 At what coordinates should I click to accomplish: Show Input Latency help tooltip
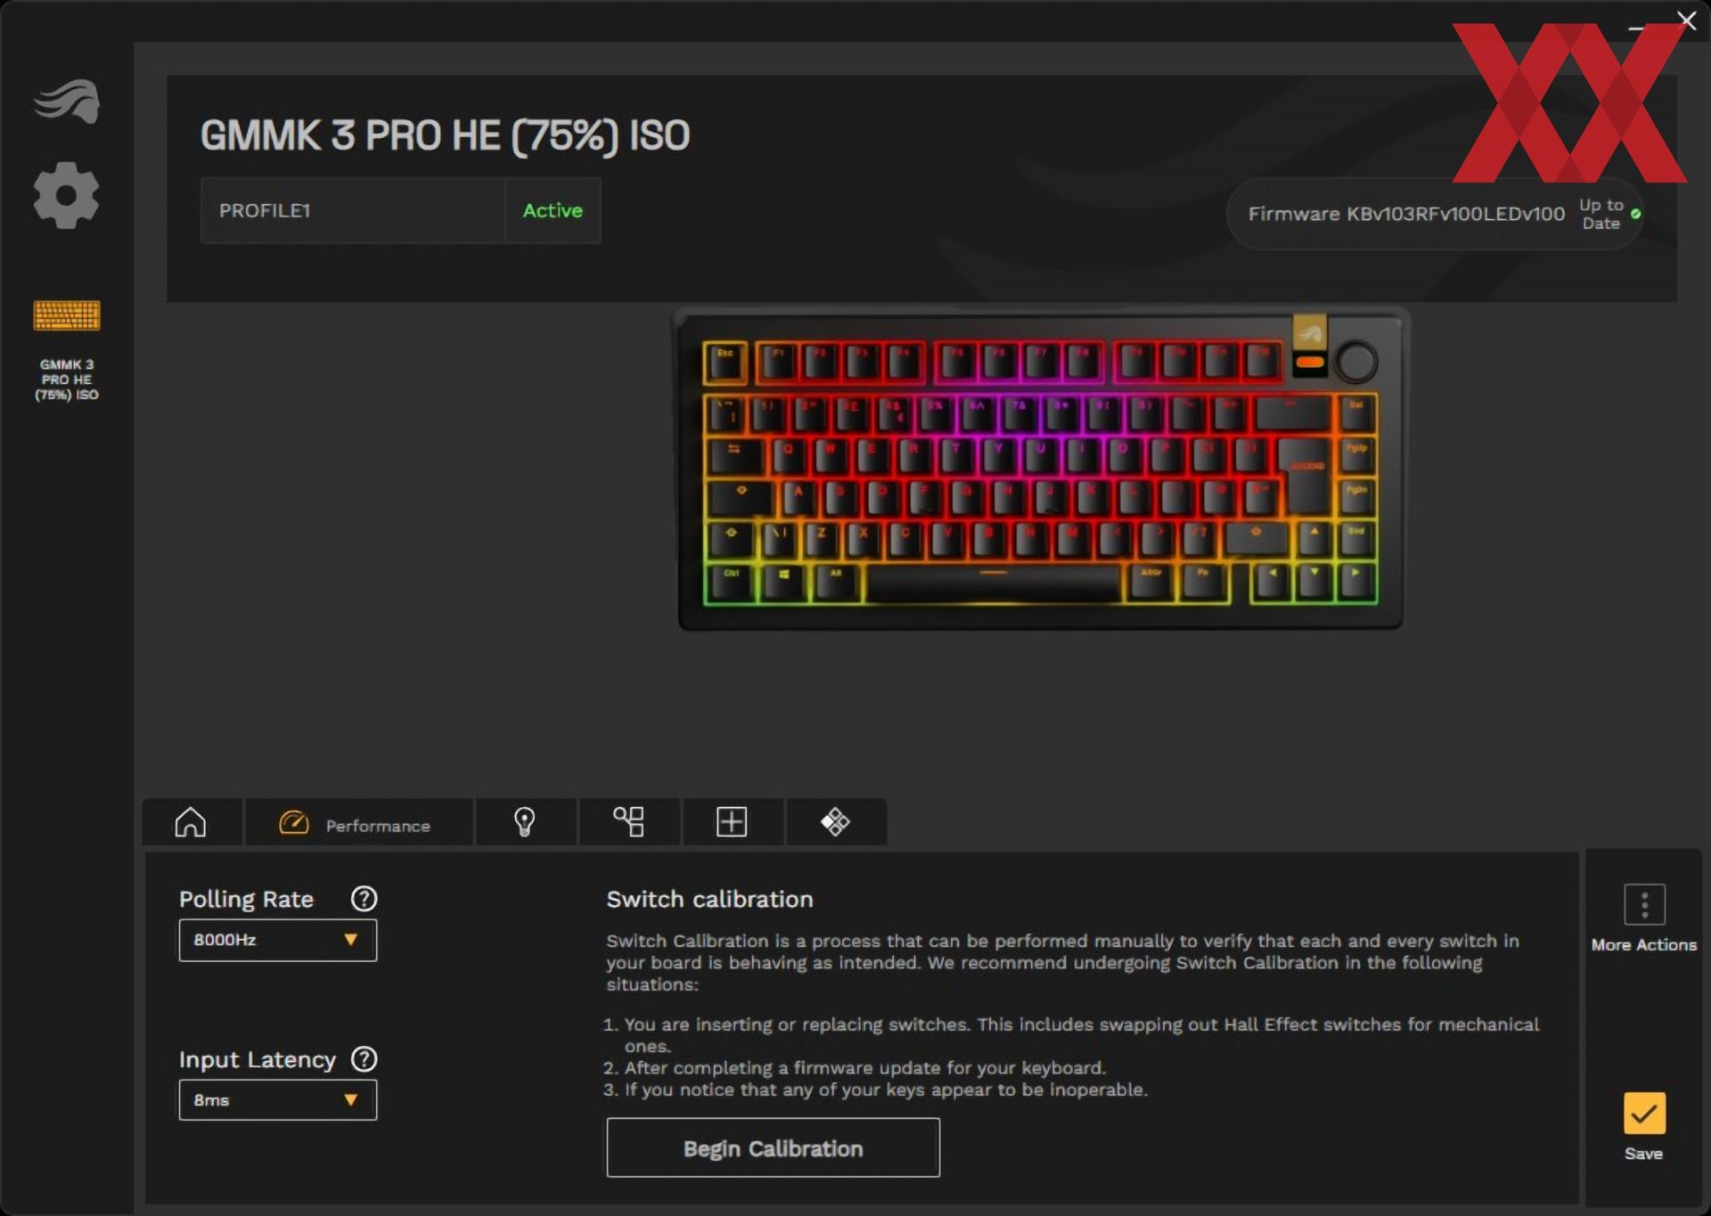coord(364,1058)
